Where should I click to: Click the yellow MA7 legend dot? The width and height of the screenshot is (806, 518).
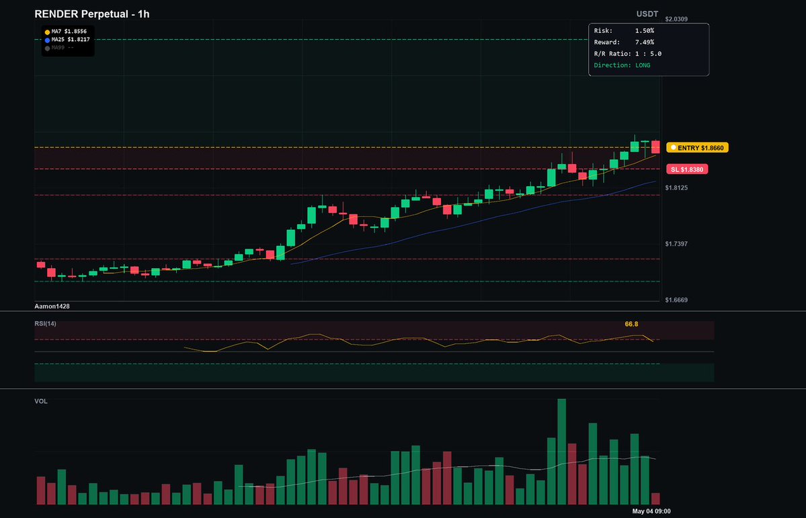(x=47, y=32)
